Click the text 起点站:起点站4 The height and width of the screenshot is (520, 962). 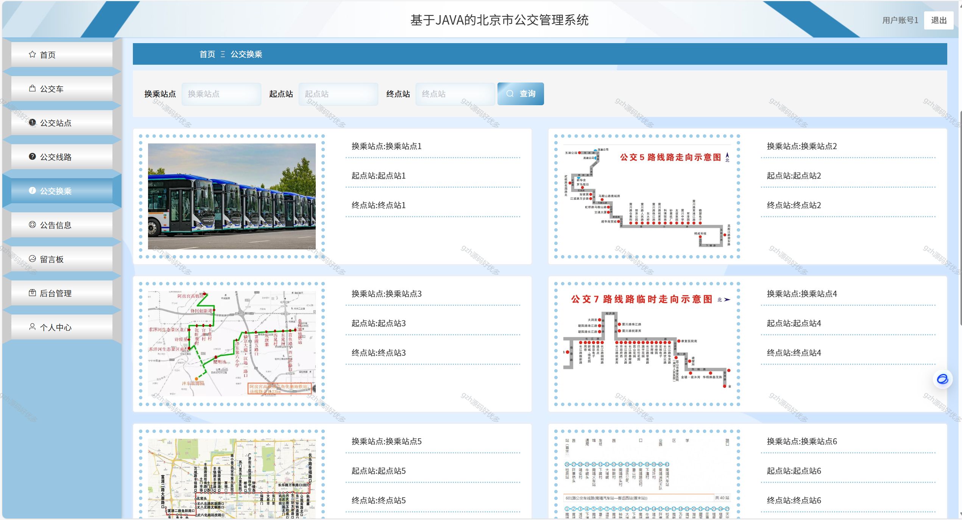pos(794,323)
